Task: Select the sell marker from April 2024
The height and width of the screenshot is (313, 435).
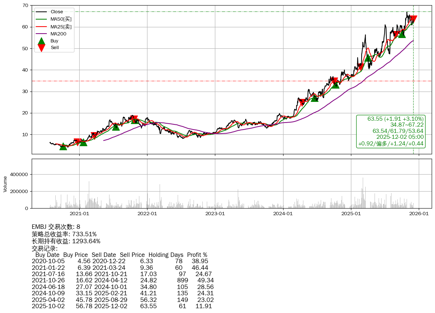Action: 302,102
